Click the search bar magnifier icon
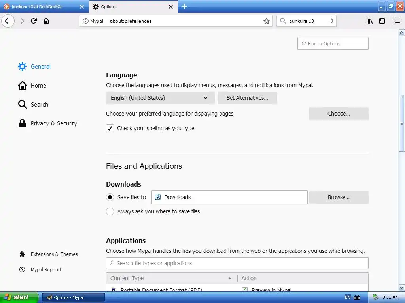The width and height of the screenshot is (405, 303). pyautogui.click(x=283, y=21)
